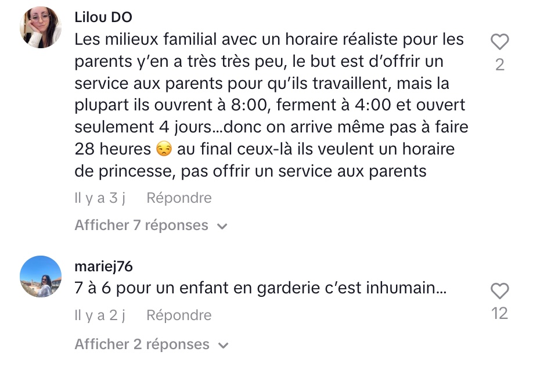Open Lilou DO's profile picture
533x366 pixels.
pos(41,27)
